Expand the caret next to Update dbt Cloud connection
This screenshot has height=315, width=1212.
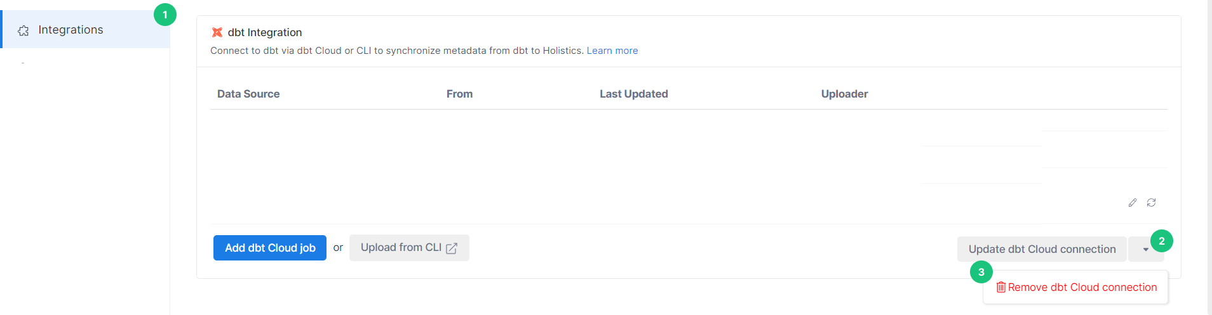click(1145, 249)
